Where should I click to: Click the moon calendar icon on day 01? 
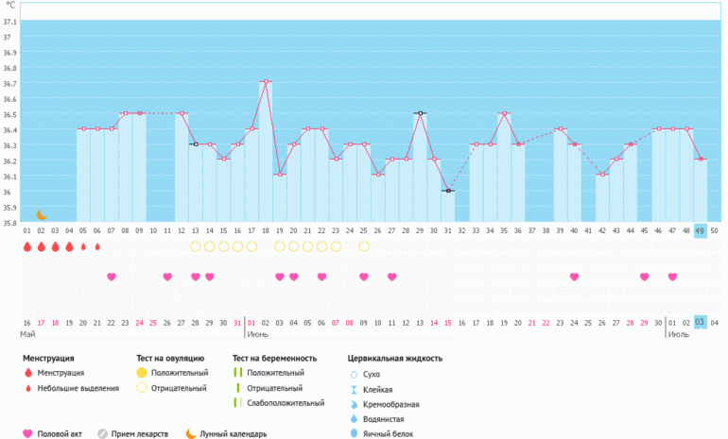click(42, 215)
